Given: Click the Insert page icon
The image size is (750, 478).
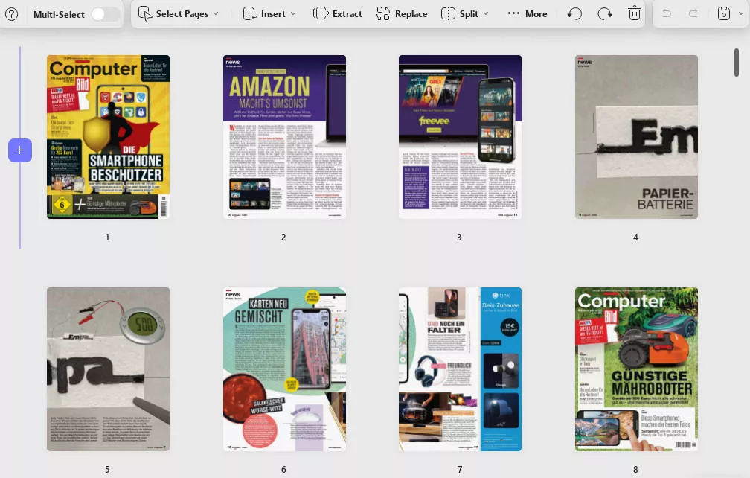Looking at the screenshot, I should click(x=250, y=14).
